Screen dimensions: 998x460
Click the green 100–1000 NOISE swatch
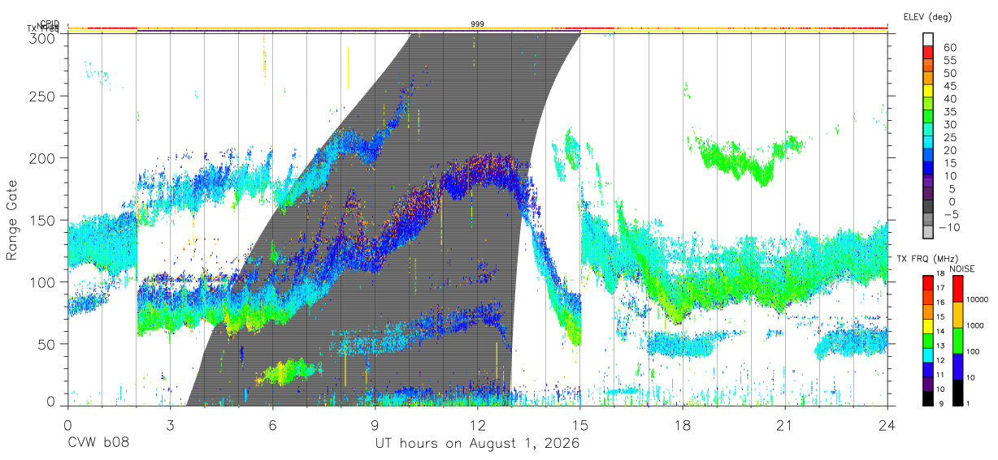click(x=958, y=341)
